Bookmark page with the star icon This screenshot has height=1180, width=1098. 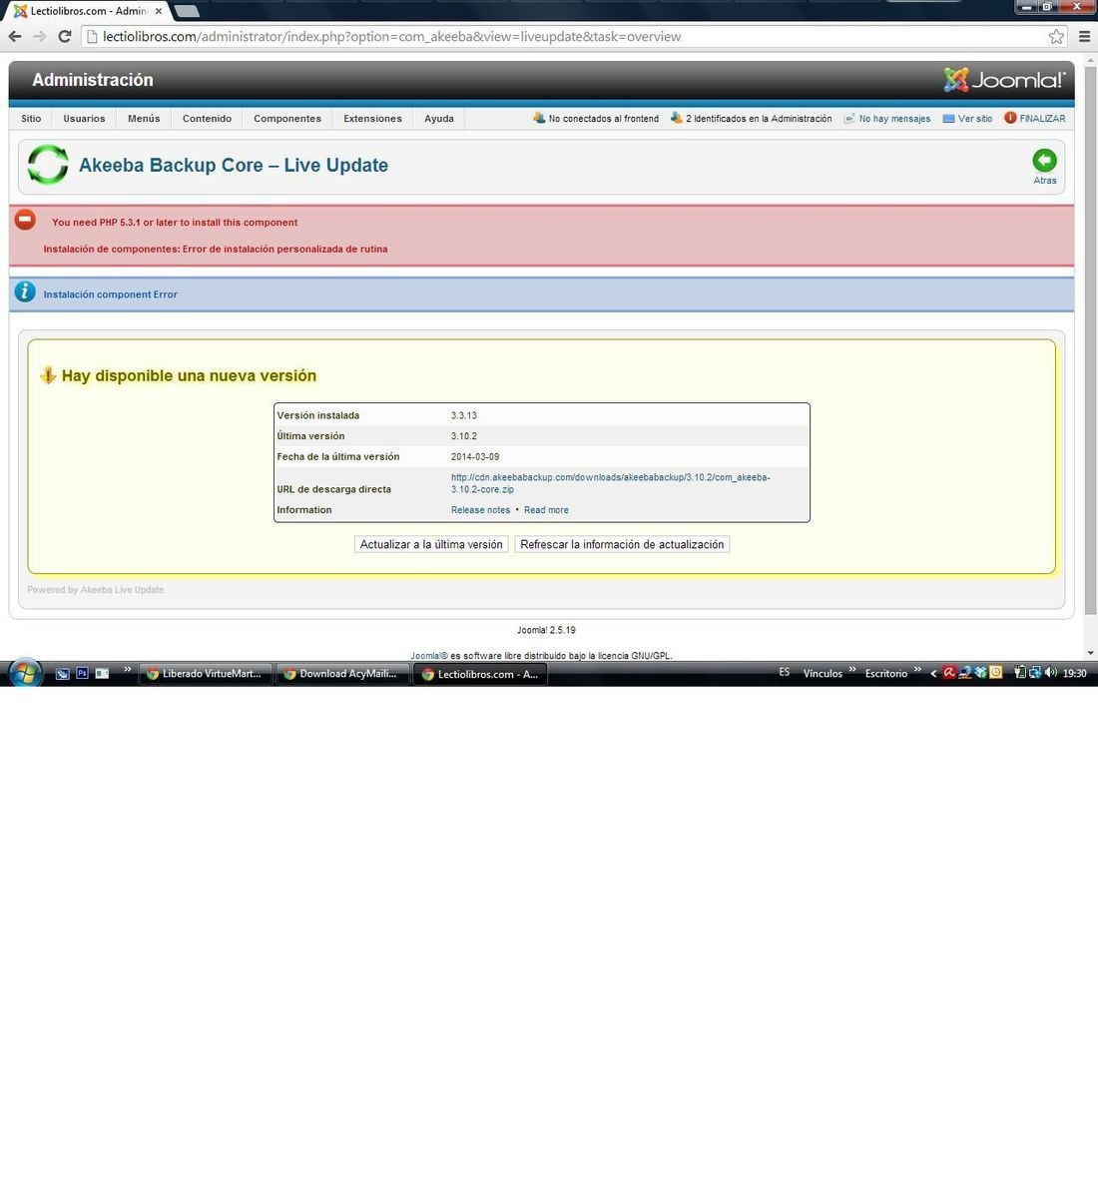click(x=1056, y=36)
